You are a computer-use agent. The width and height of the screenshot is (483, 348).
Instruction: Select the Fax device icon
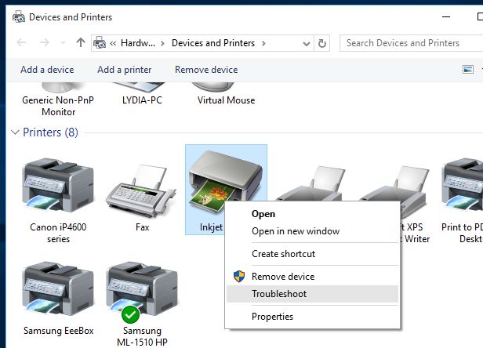[x=141, y=191]
